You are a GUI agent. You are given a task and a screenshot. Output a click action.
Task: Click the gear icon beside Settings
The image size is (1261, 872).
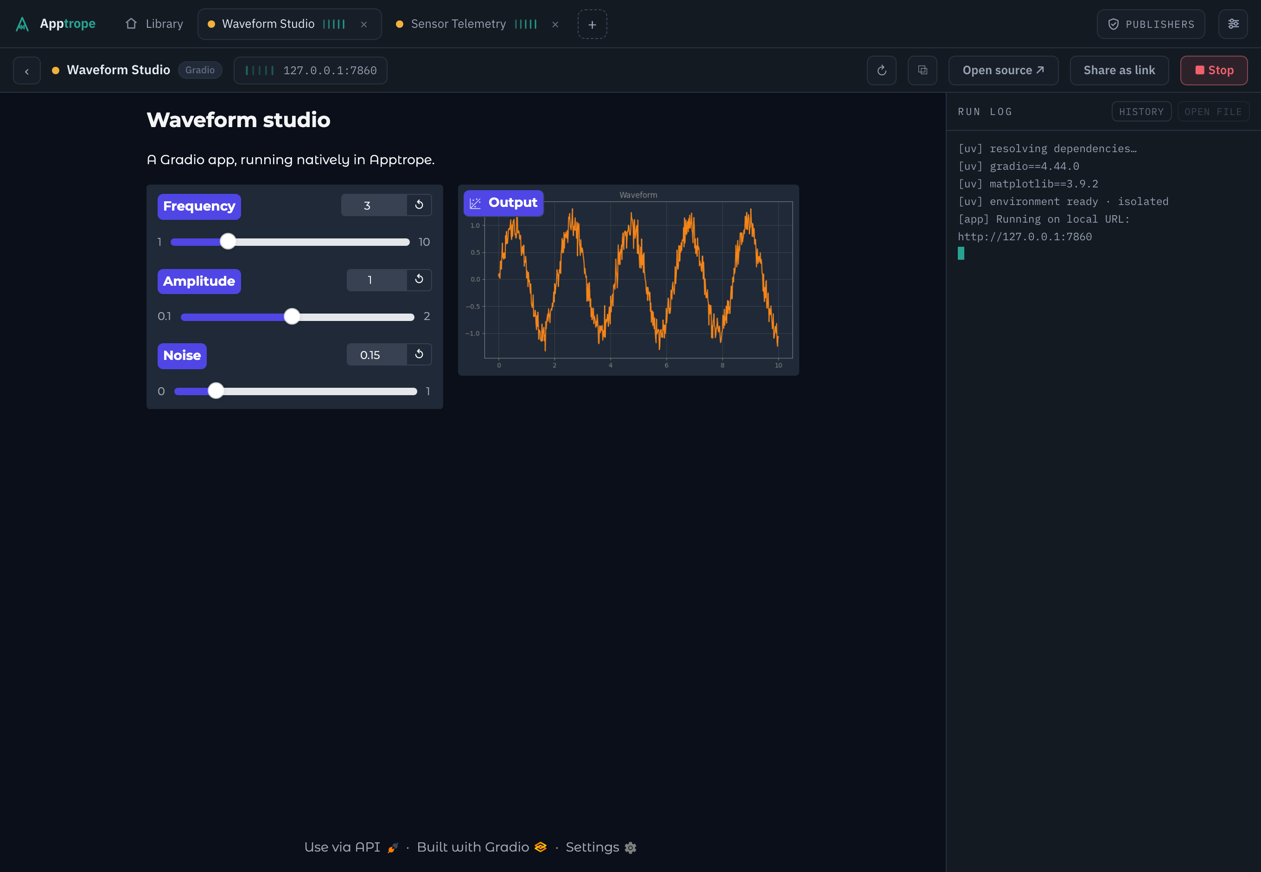[x=631, y=848]
